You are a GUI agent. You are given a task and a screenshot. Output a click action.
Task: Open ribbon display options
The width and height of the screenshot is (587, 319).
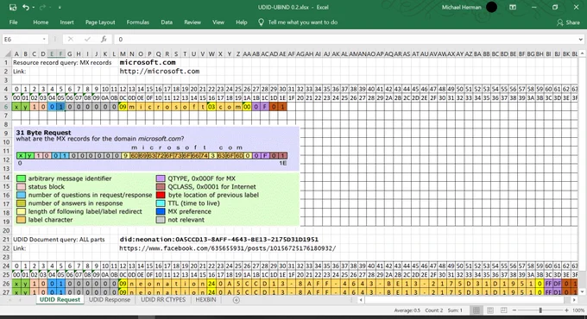(x=513, y=7)
